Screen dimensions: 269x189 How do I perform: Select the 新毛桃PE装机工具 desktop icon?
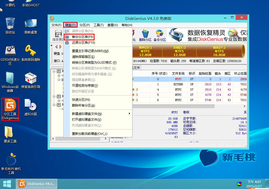tap(11, 164)
